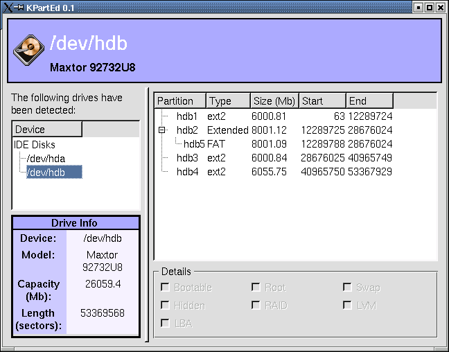Click the FAT type cell
Viewport: 449px width, 352px height.
216,144
